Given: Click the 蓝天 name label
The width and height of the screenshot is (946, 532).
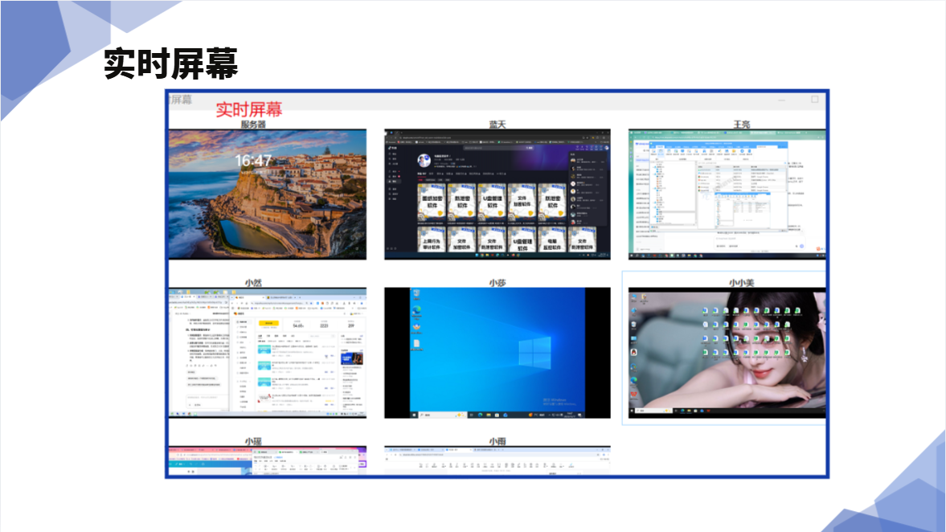Looking at the screenshot, I should coord(498,125).
